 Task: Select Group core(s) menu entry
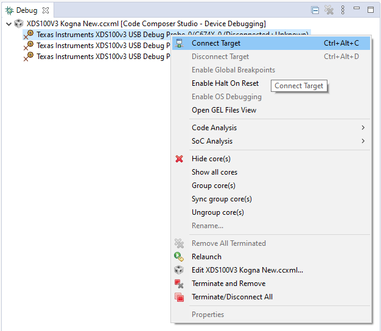[213, 186]
